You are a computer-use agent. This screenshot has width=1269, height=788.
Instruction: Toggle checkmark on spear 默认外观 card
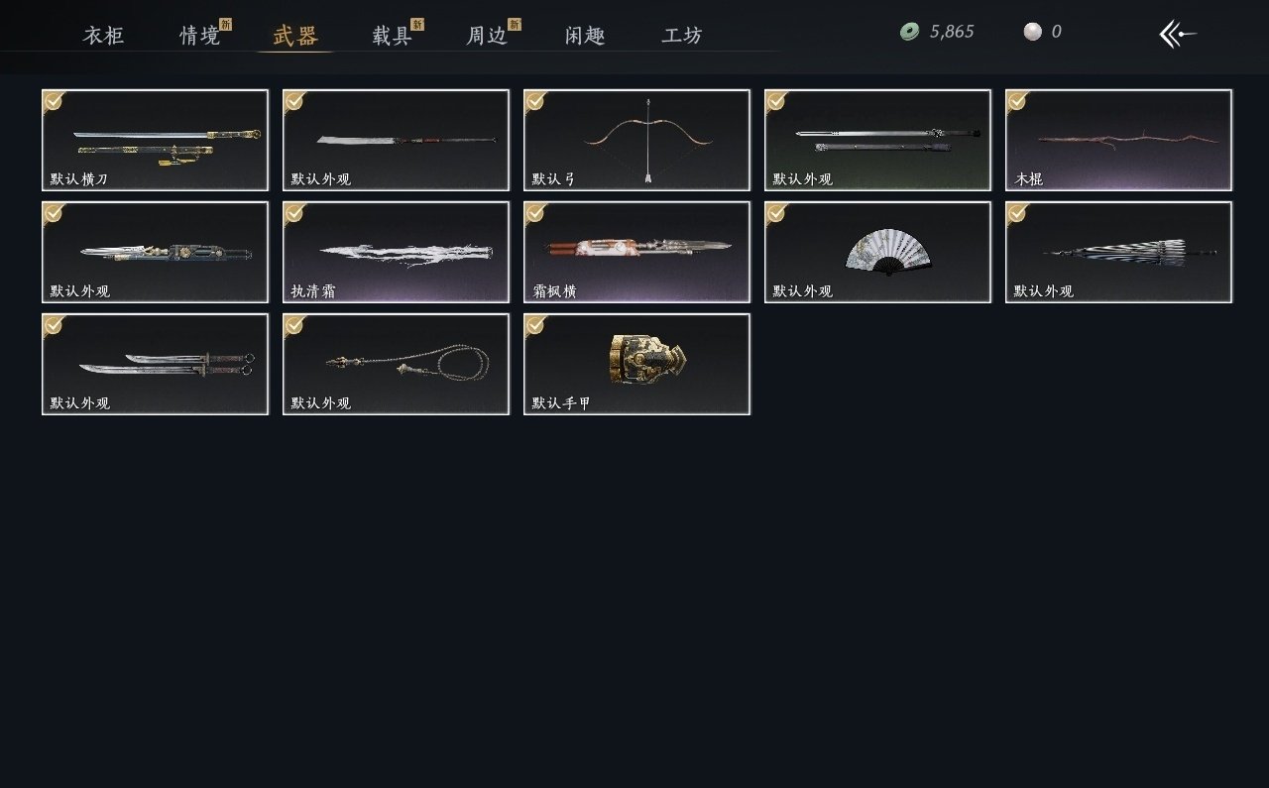coord(293,100)
